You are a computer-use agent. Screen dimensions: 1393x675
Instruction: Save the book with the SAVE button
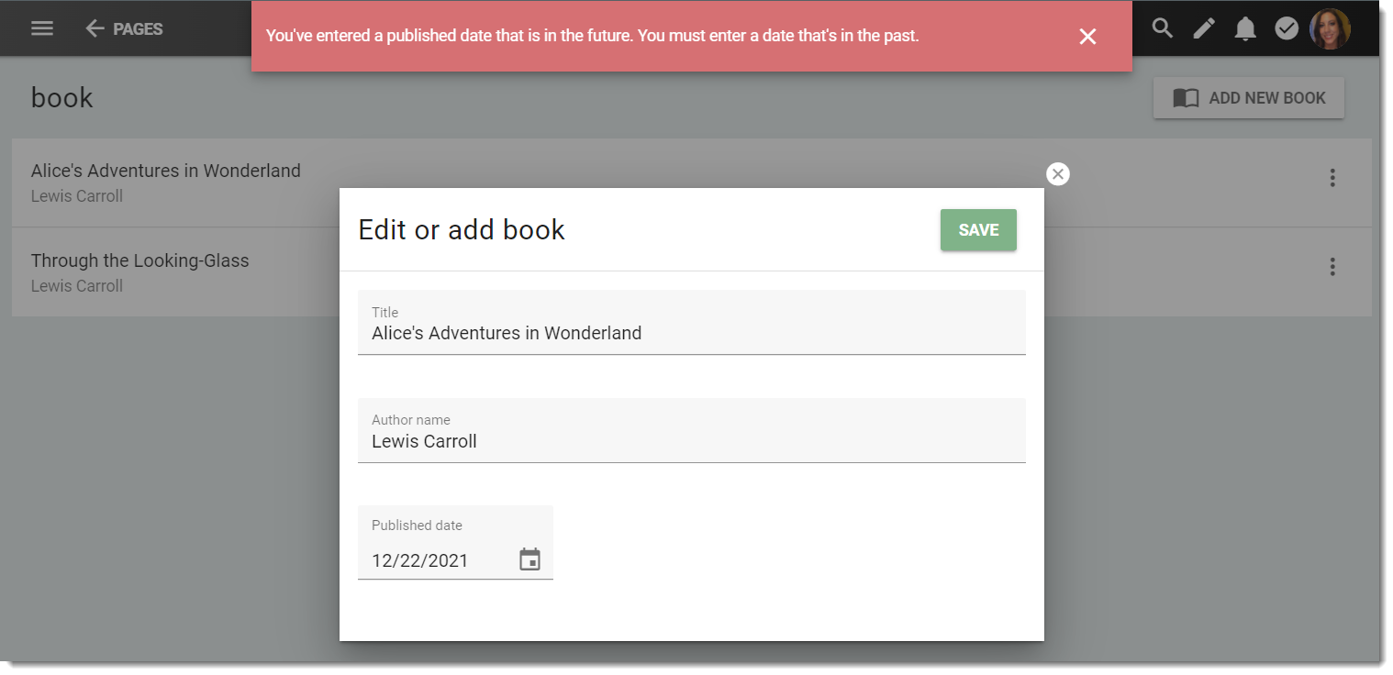tap(978, 230)
